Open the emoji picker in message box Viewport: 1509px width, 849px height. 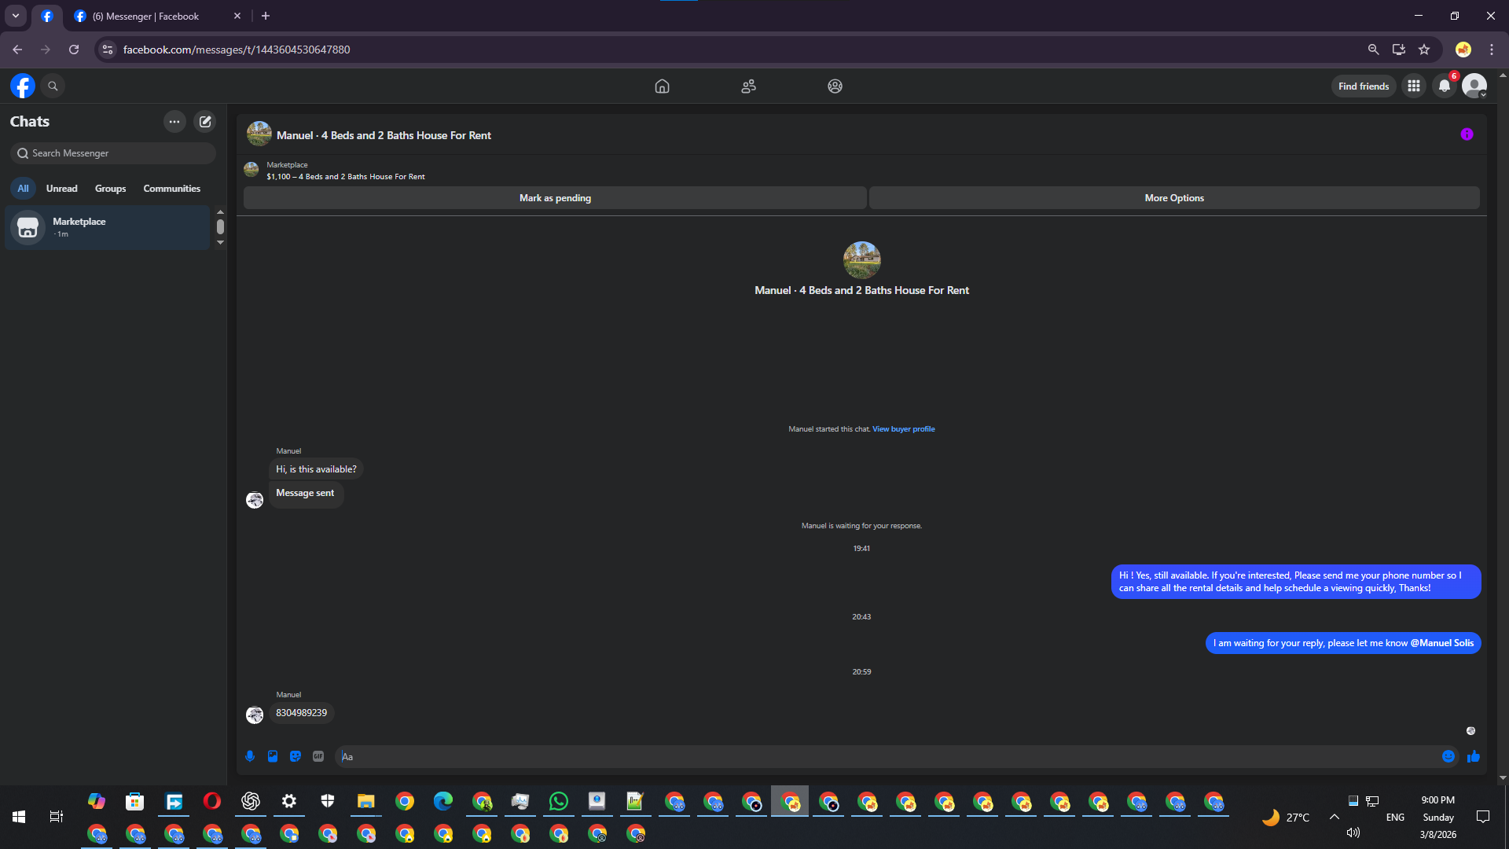tap(1448, 756)
